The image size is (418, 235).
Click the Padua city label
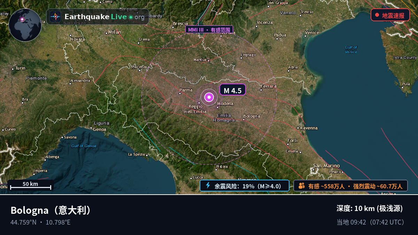(x=280, y=35)
